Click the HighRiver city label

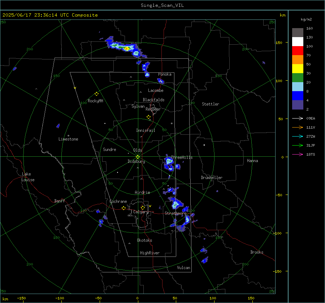(150, 253)
